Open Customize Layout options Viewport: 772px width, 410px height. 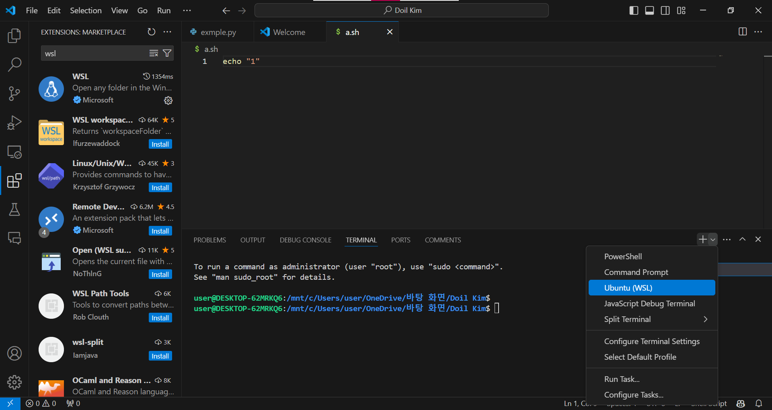click(681, 10)
